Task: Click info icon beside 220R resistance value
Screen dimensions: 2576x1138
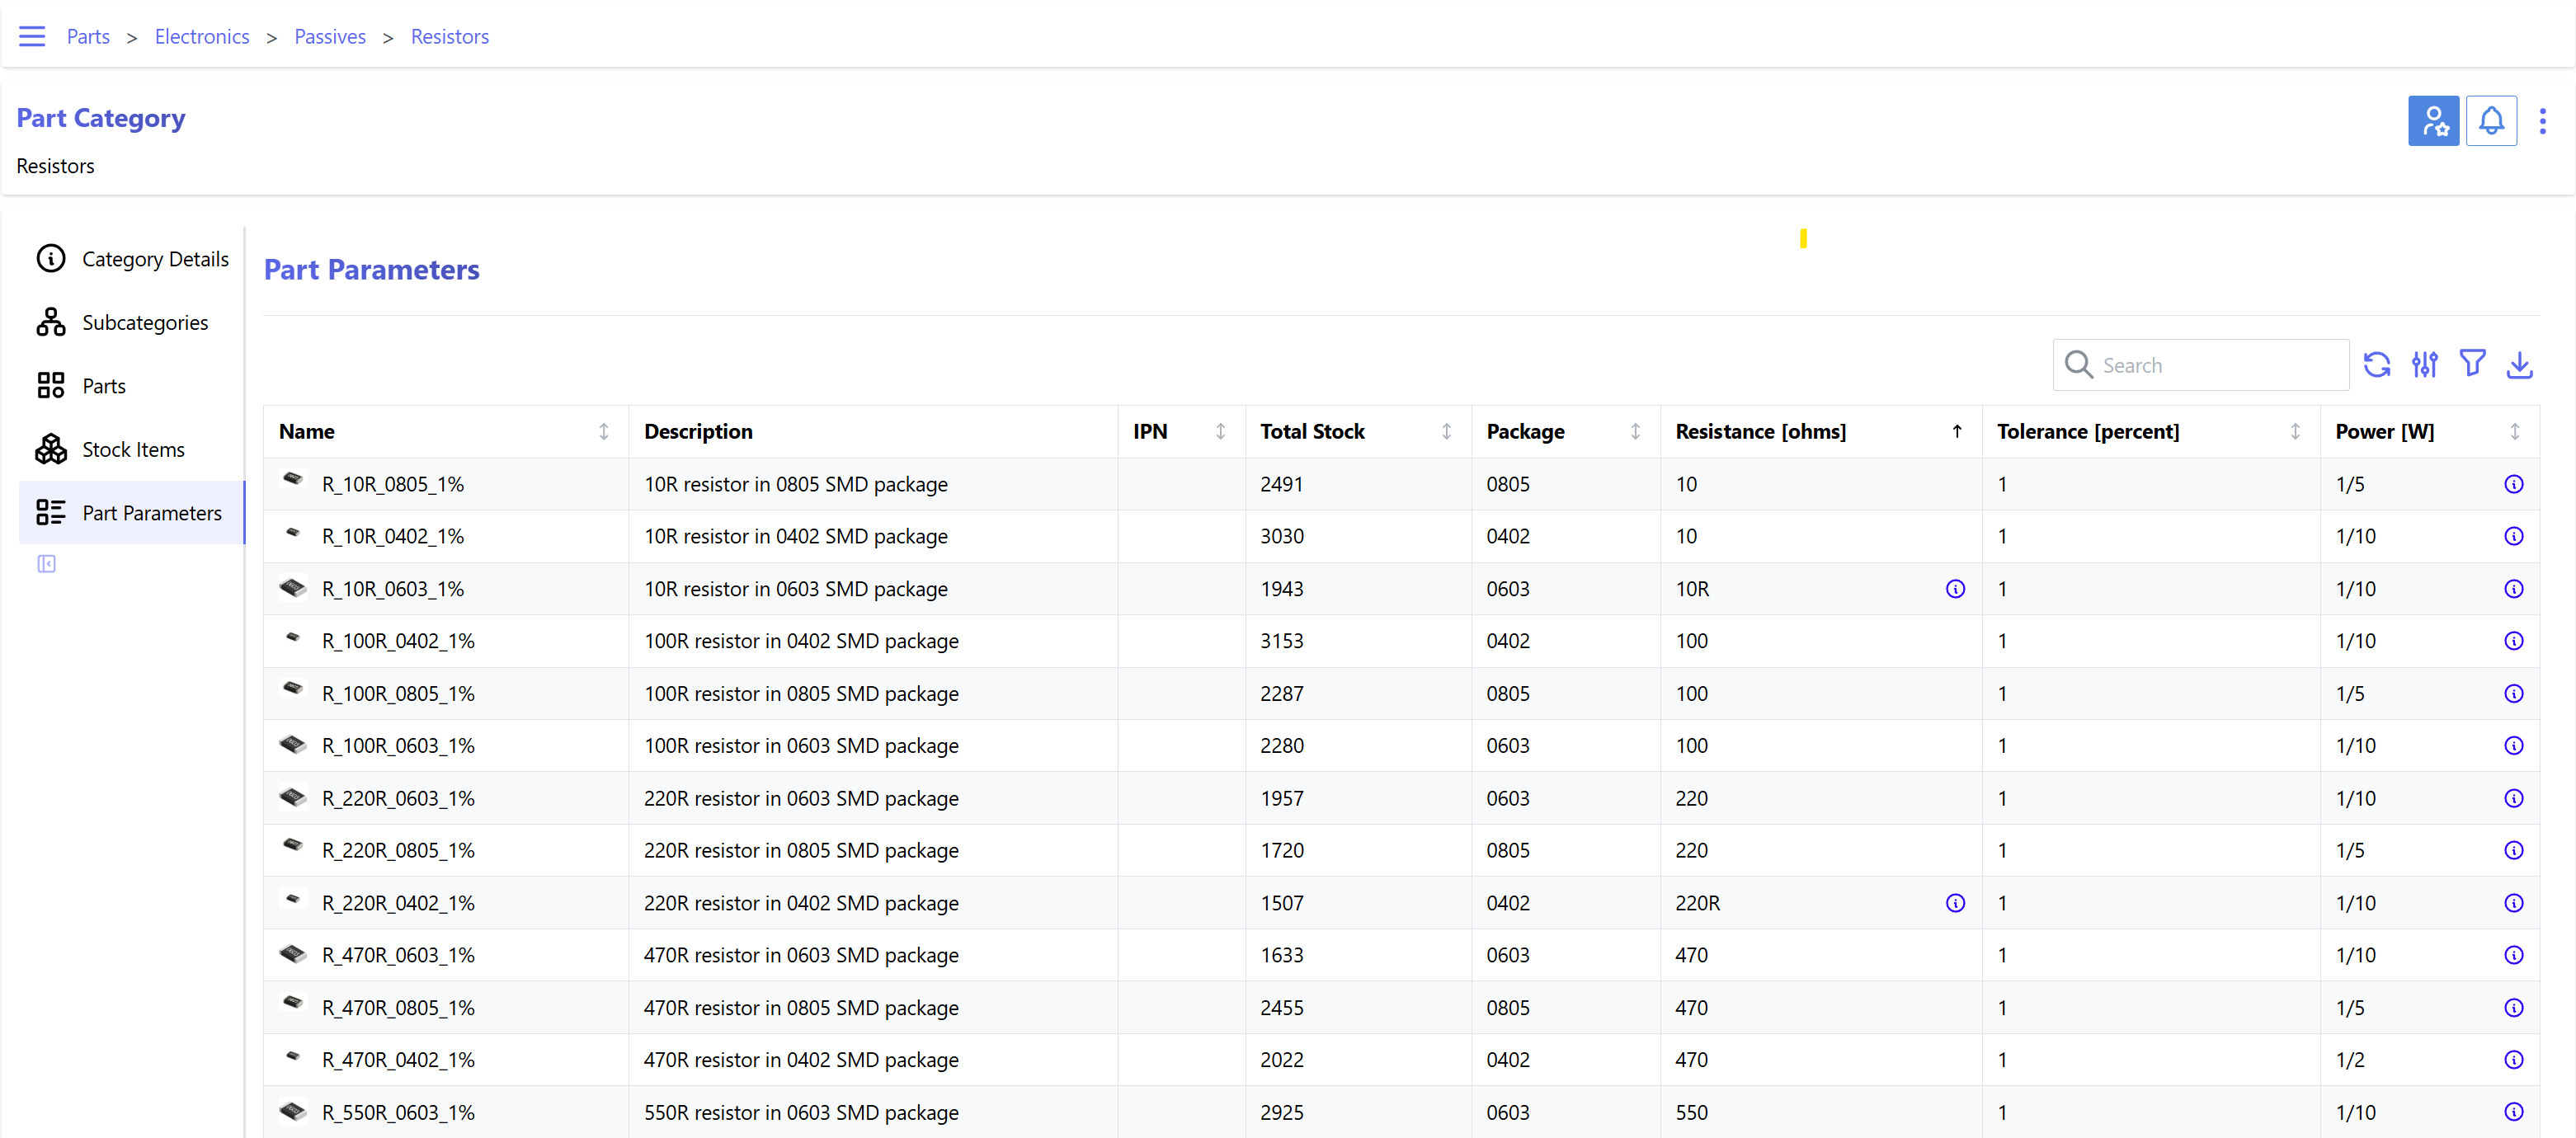Action: coord(1955,903)
